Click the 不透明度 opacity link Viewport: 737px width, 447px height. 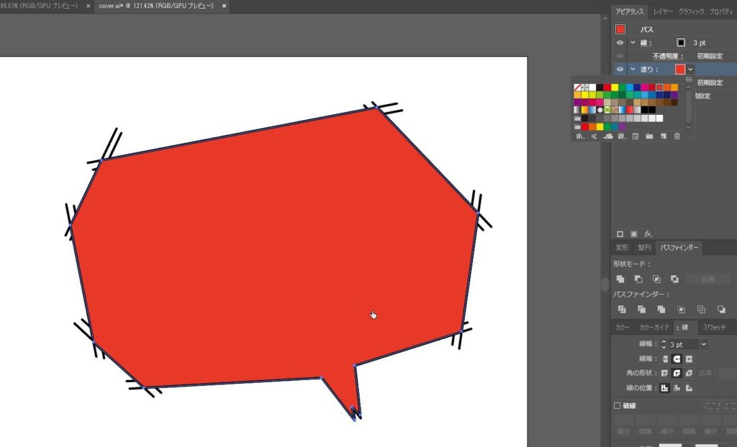pos(667,56)
